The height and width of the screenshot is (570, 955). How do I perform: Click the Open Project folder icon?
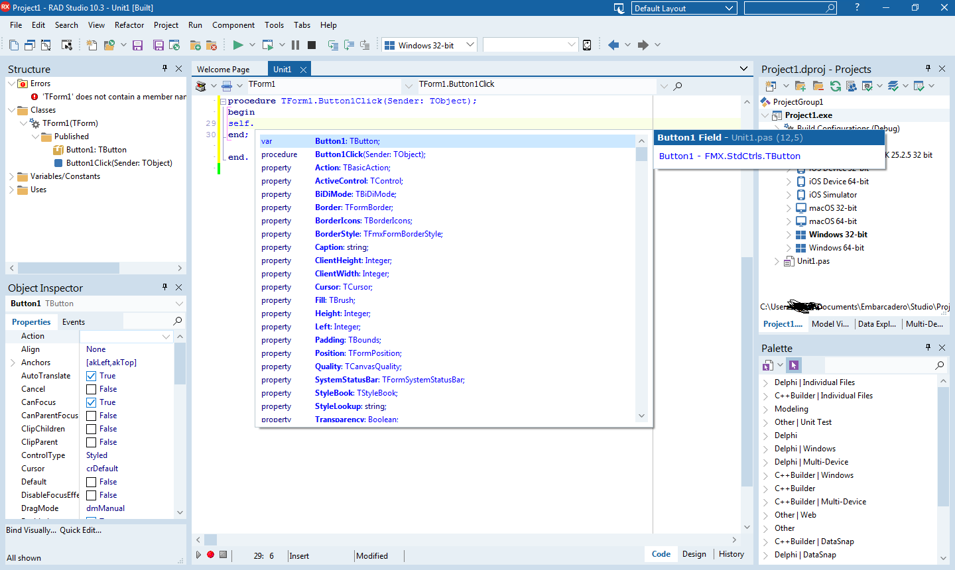pyautogui.click(x=109, y=45)
